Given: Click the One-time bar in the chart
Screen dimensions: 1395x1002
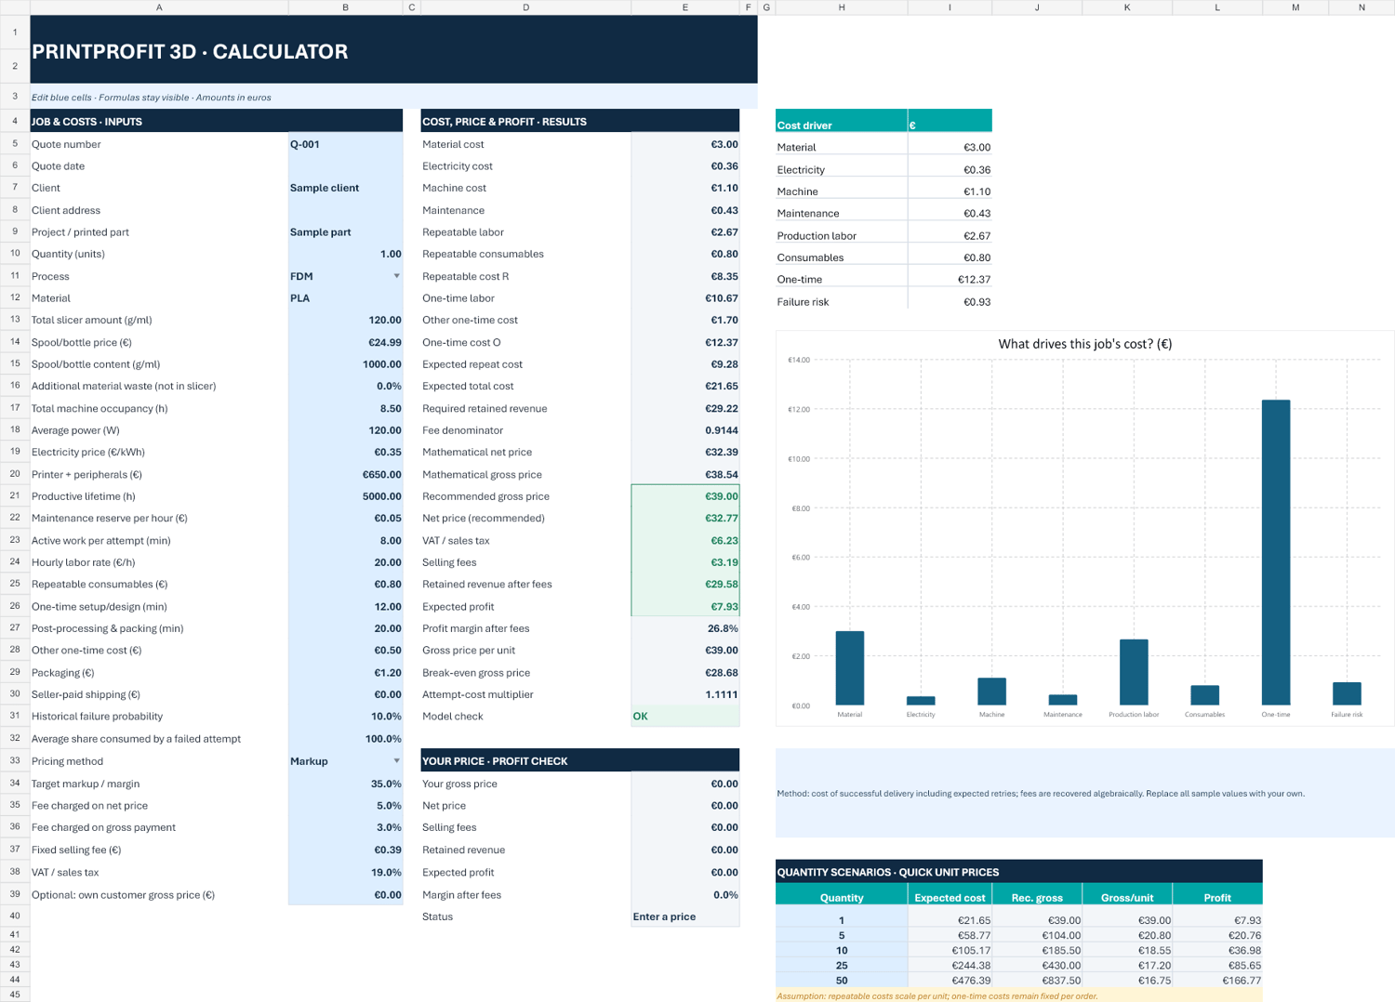Looking at the screenshot, I should [1275, 552].
